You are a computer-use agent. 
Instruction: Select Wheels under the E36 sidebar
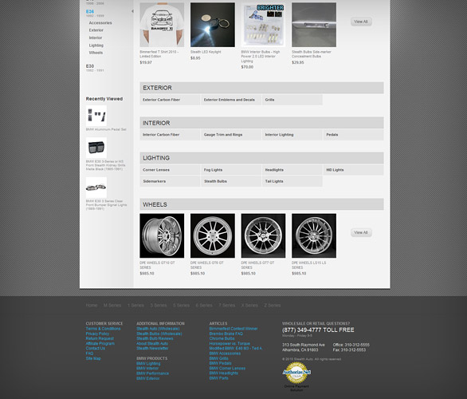pos(96,53)
